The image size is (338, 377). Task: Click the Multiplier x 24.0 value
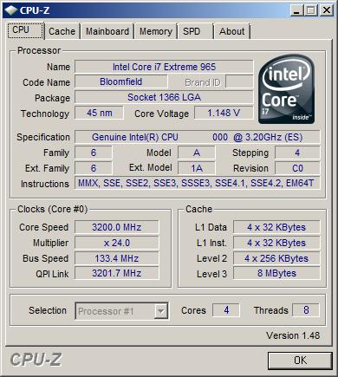117,243
